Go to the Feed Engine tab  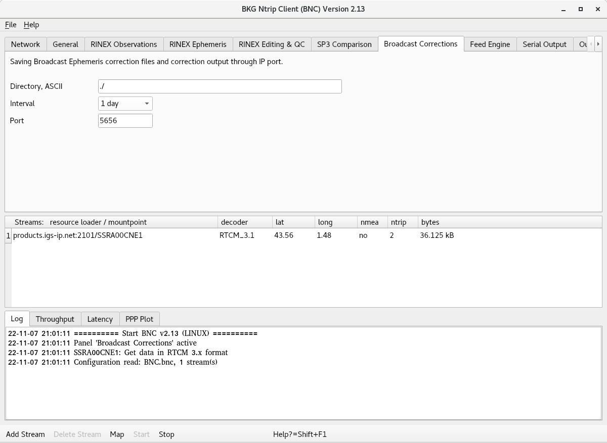(x=490, y=44)
